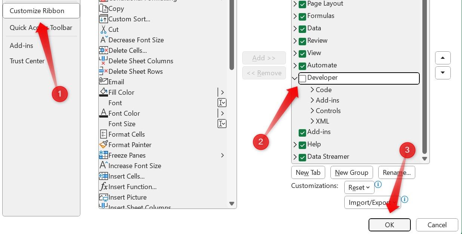Click the Insert Cells icon
The width and height of the screenshot is (462, 234).
click(x=103, y=176)
